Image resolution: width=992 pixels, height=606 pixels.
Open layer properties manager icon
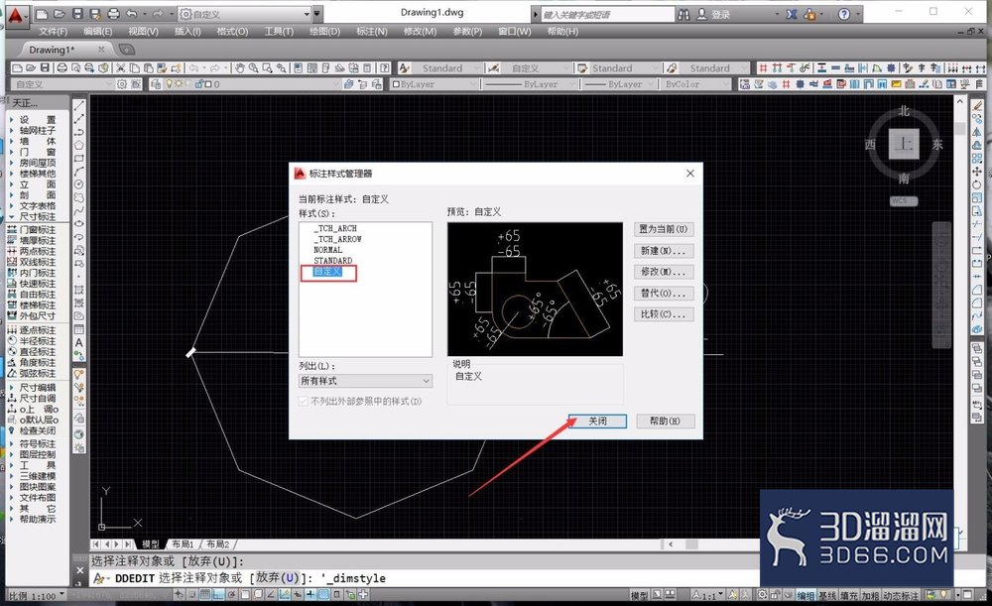(x=156, y=84)
